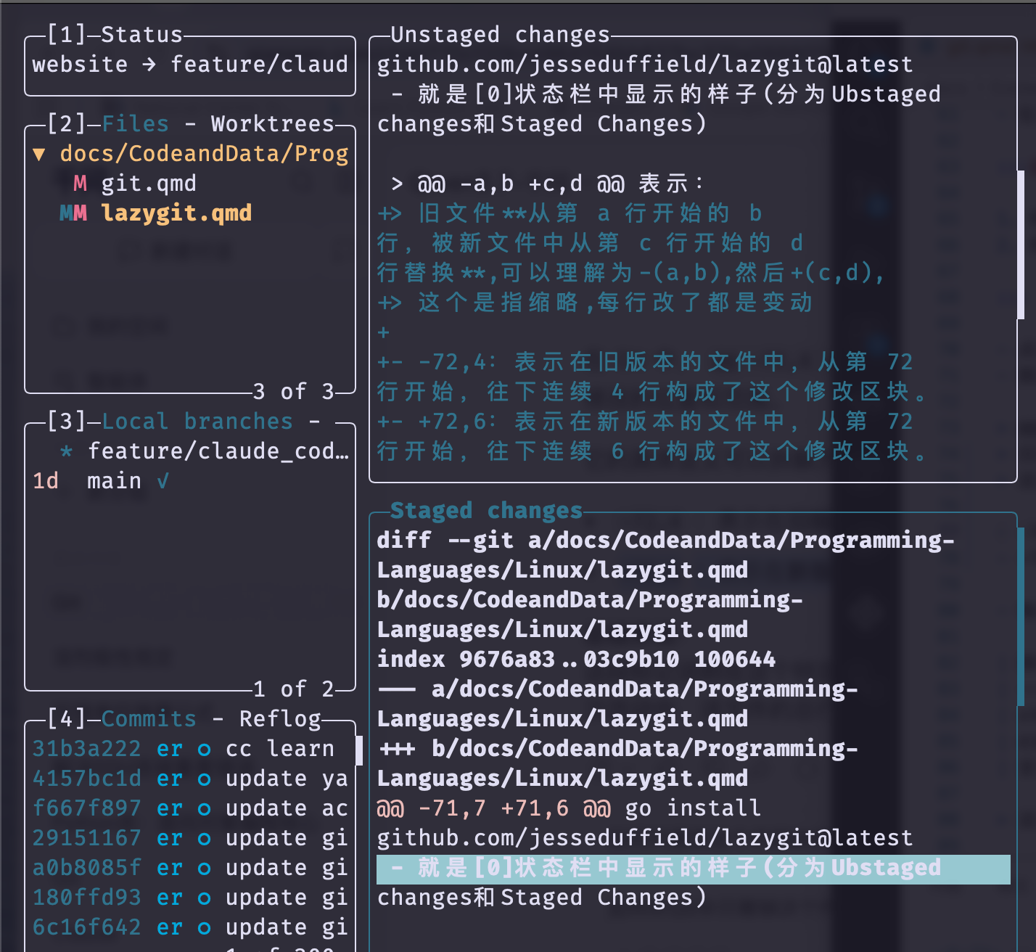The width and height of the screenshot is (1036, 952).
Task: Click the Staged changes panel scrollbar
Action: tap(1021, 617)
